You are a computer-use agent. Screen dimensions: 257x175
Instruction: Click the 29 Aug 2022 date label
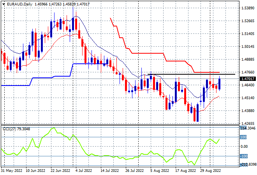pos(210,170)
